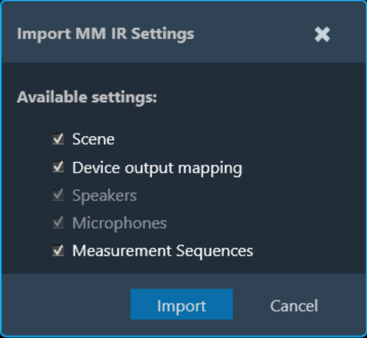Click the greyed-out Microphones checkbox
The width and height of the screenshot is (367, 338).
click(58, 223)
